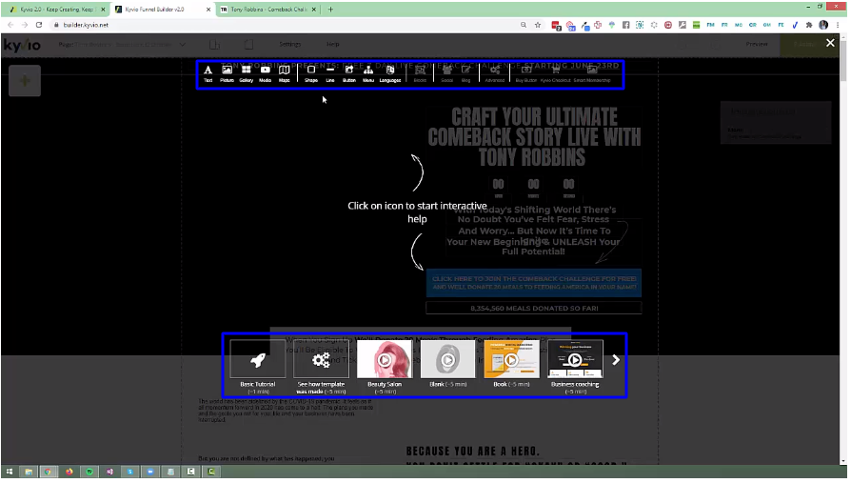851x483 pixels.
Task: Open the Windows Start menu
Action: (10, 473)
